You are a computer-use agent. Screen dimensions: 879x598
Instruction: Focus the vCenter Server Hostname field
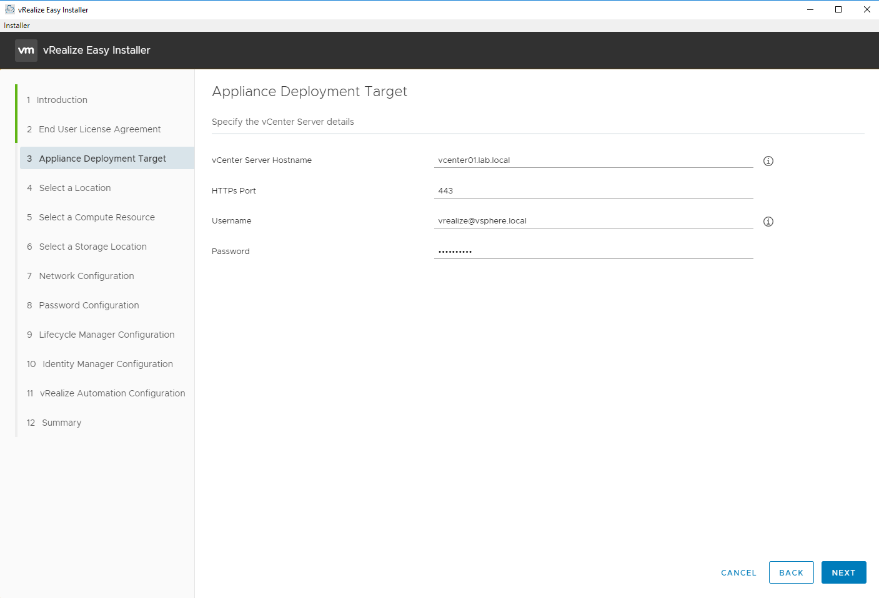click(x=593, y=160)
